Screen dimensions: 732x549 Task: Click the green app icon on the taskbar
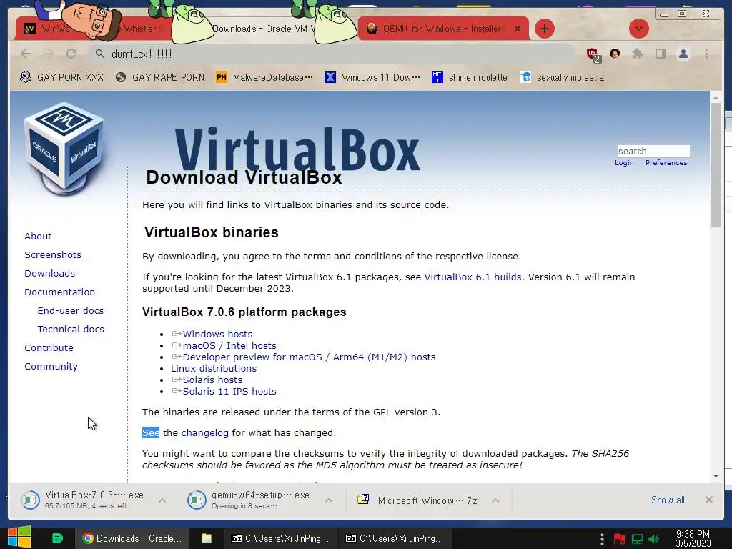click(x=57, y=538)
